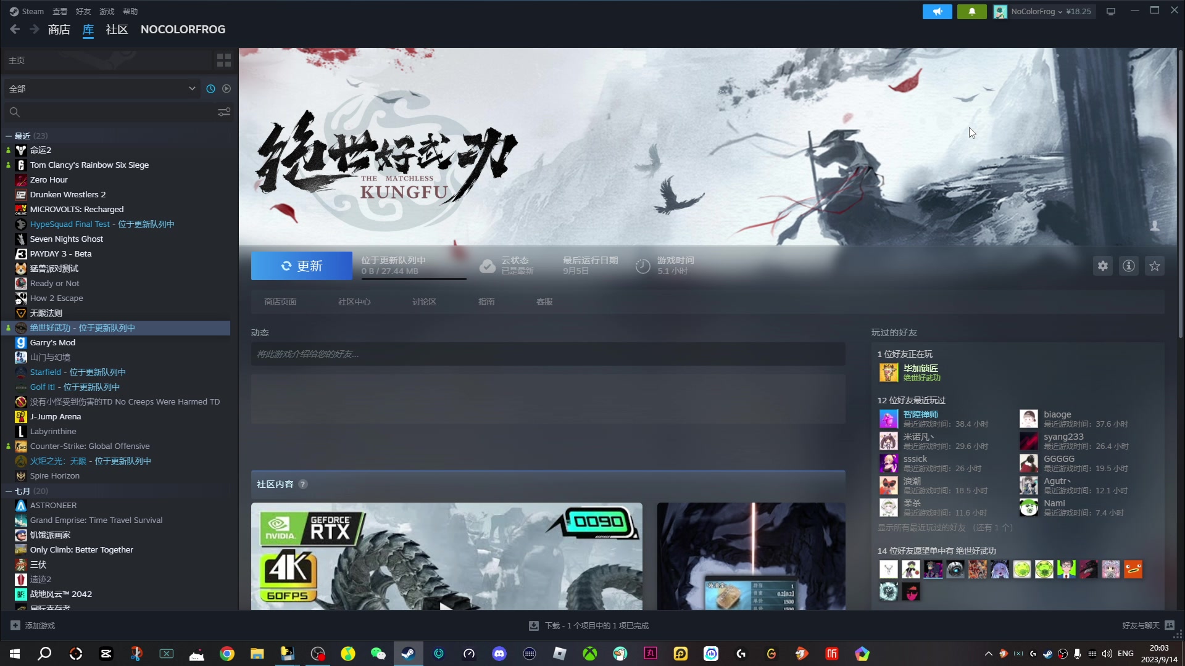Click the update download progress bar
The width and height of the screenshot is (1185, 666).
(414, 279)
